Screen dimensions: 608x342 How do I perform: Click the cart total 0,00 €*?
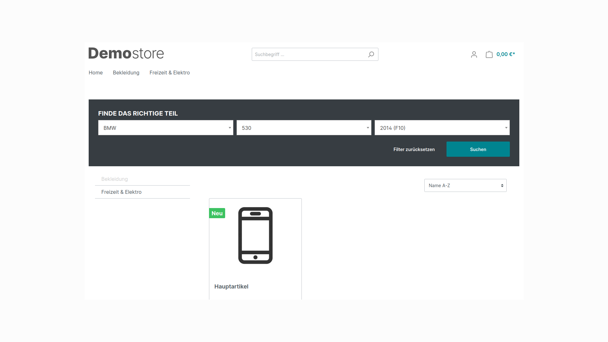pyautogui.click(x=505, y=54)
